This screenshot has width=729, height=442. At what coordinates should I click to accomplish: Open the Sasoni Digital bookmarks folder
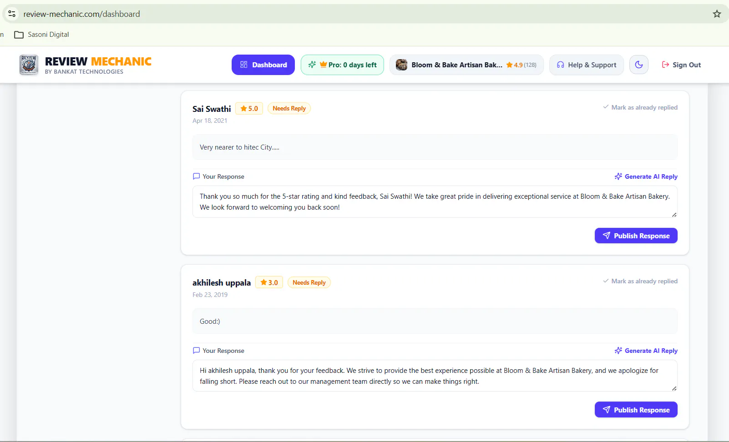[42, 35]
